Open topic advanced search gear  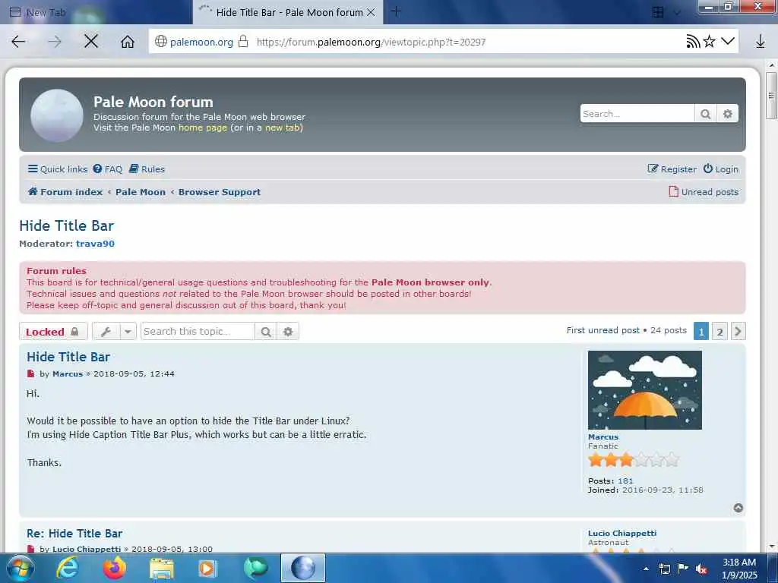(x=288, y=331)
